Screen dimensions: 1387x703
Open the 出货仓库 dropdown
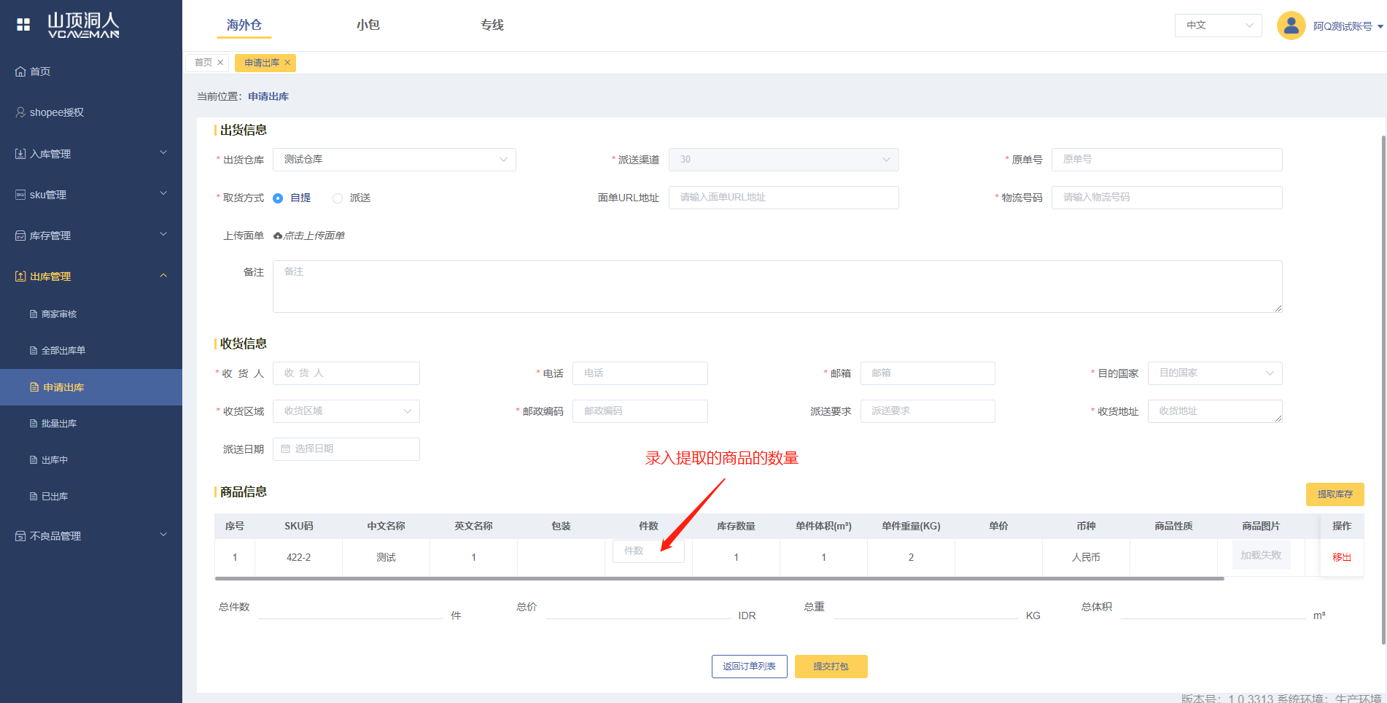coord(394,160)
